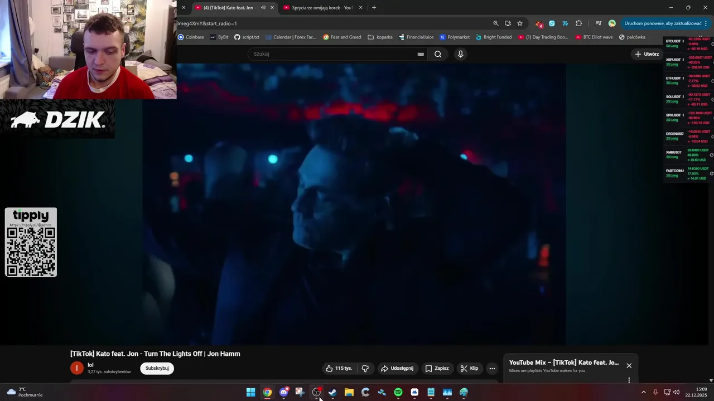Expand the koparka bookmark folder
Image resolution: width=714 pixels, height=401 pixels.
[x=380, y=37]
